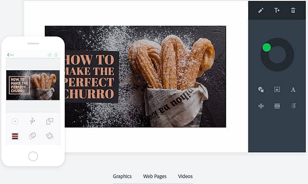Select the Graphics tab
Viewport: 308px width, 184px height.
pos(122,177)
